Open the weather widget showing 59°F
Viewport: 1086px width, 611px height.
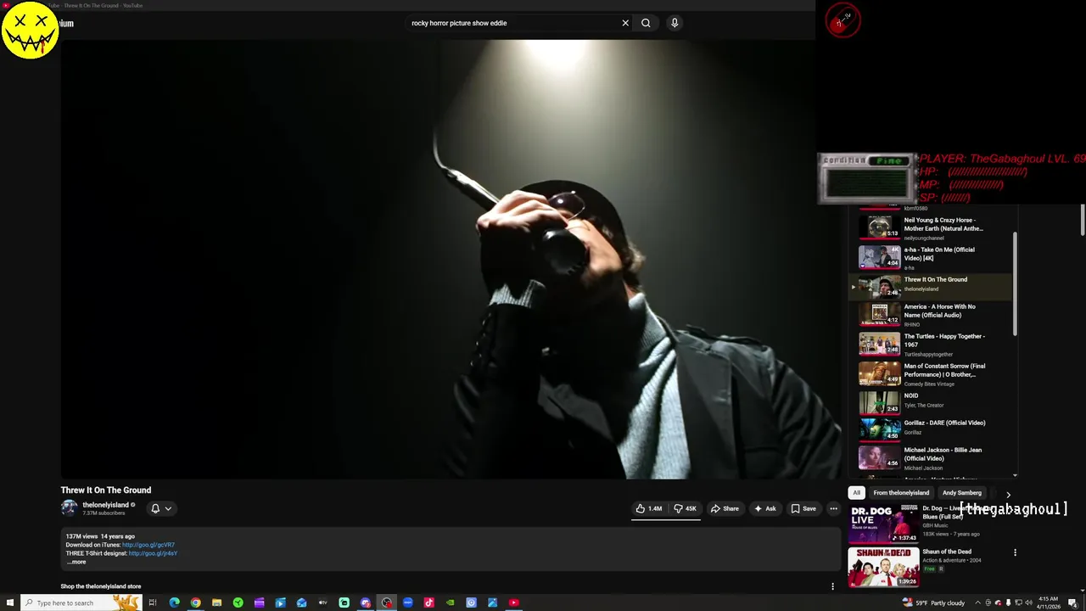[934, 603]
